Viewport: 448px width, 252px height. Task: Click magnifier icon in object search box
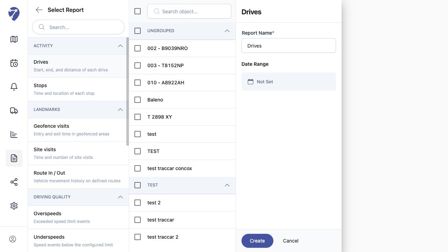point(157,11)
